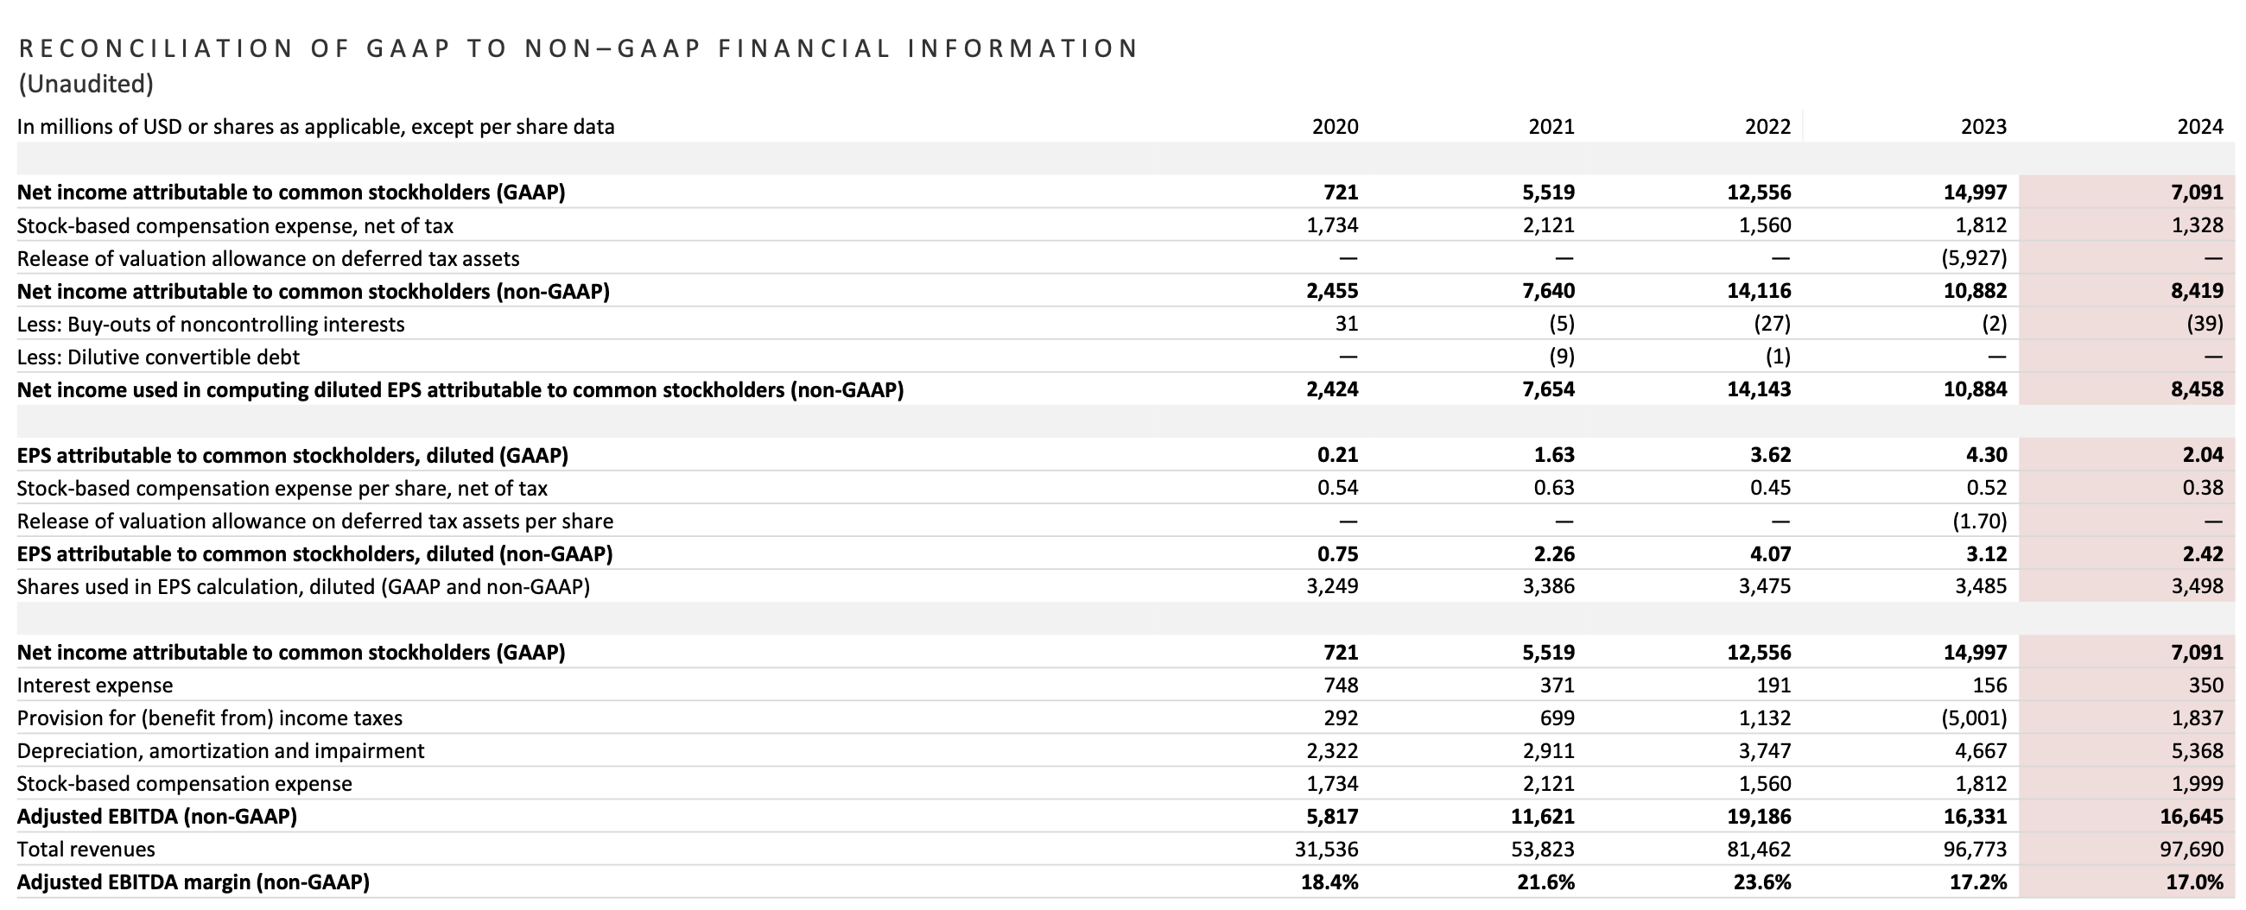
Task: Click the Less: Dilutive convertible debt label
Action: point(158,357)
